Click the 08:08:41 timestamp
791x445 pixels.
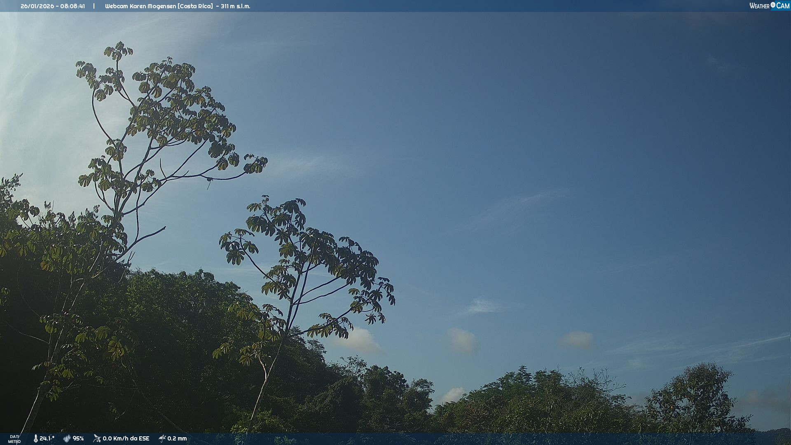(x=73, y=6)
